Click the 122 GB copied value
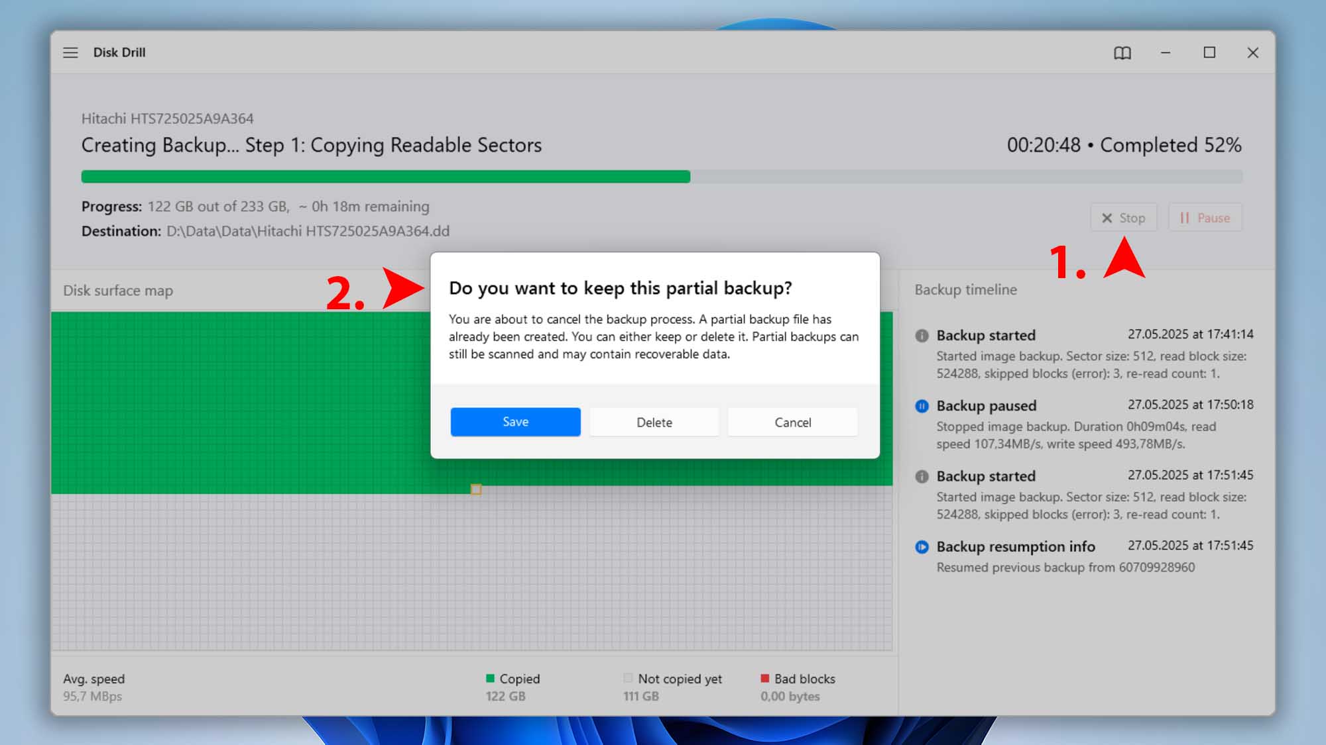 point(505,696)
